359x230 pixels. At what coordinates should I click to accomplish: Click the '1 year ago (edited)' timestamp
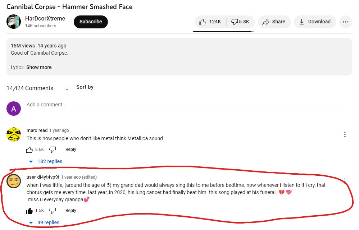click(79, 177)
